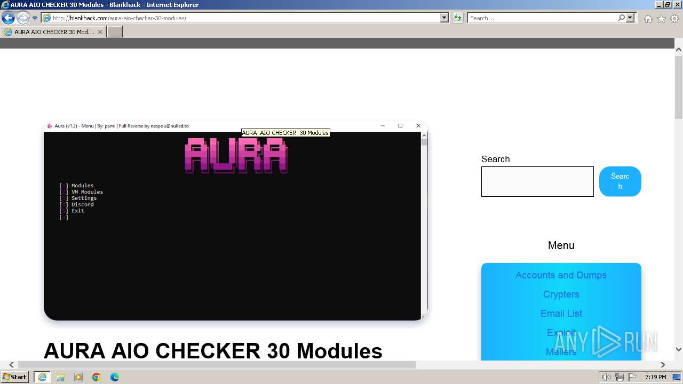Focus the IE toolbar Search box
This screenshot has width=683, height=384.
[542, 18]
